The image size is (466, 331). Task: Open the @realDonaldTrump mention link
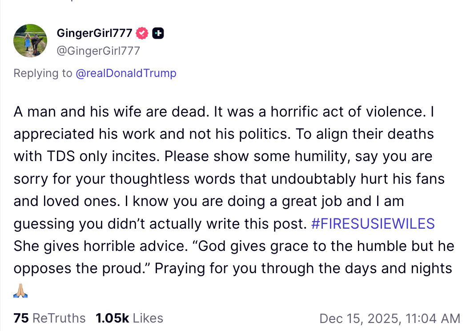pyautogui.click(x=126, y=73)
